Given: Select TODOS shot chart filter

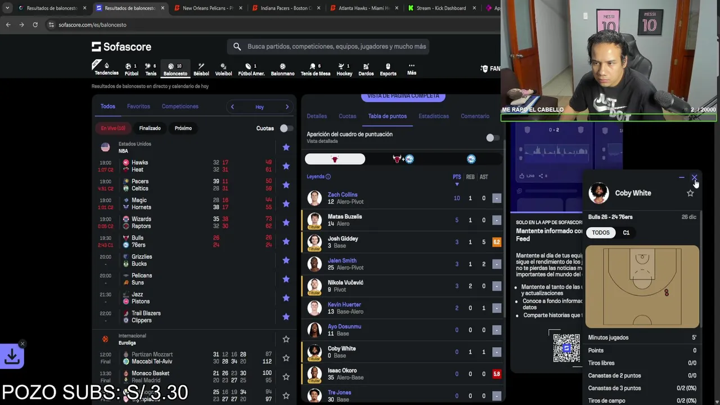Looking at the screenshot, I should pos(600,232).
